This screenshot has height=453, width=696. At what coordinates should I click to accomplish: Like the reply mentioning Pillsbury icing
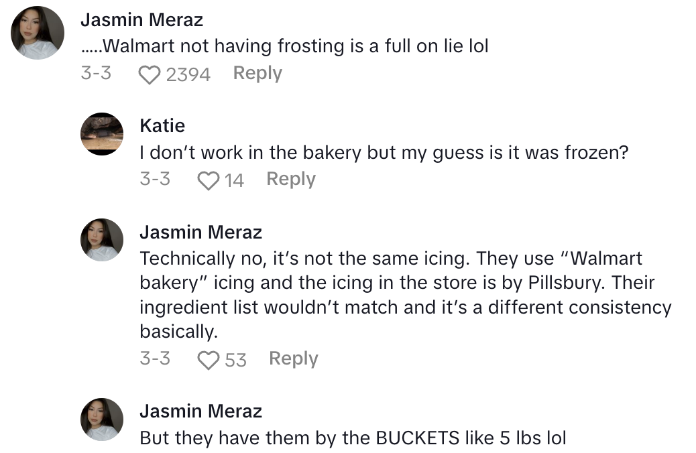pyautogui.click(x=211, y=360)
